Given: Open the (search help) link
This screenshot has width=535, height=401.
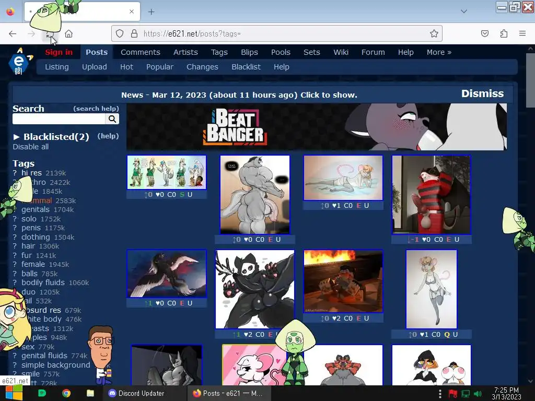Looking at the screenshot, I should coord(96,109).
